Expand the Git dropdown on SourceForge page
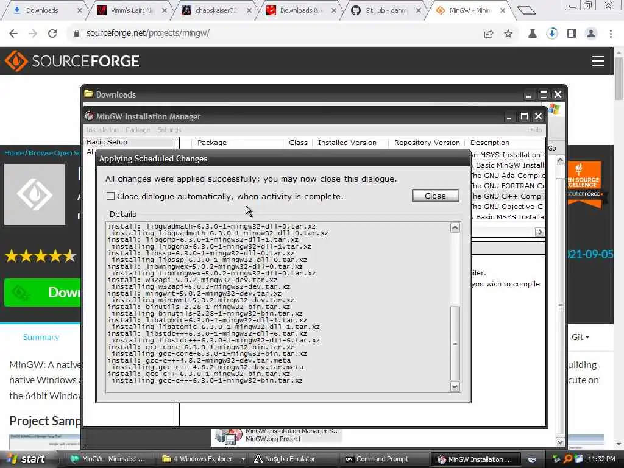 click(x=580, y=337)
